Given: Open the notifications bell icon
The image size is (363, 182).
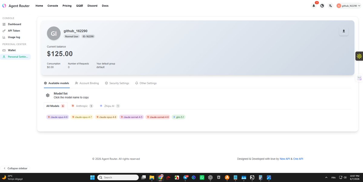Looking at the screenshot, I should (314, 6).
